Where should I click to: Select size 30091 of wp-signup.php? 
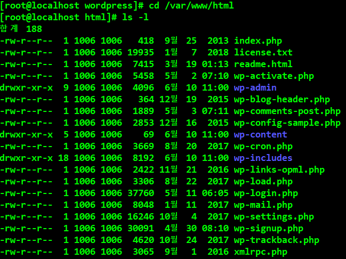[141, 228]
